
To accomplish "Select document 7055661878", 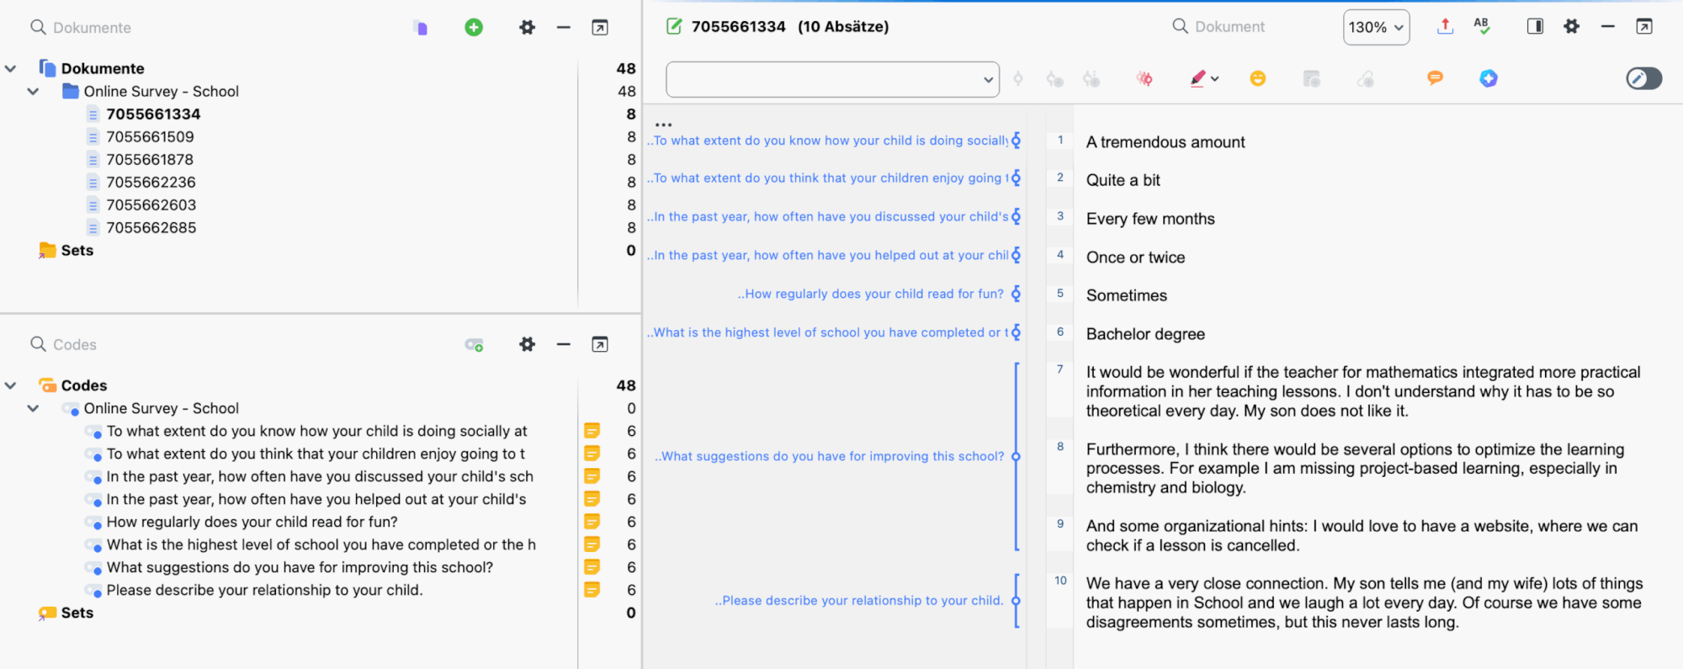I will click(x=150, y=159).
